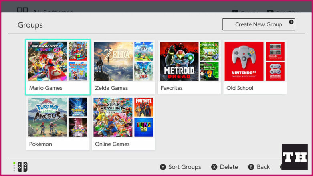The width and height of the screenshot is (313, 176).
Task: Open the Mario Games group
Action: (x=58, y=67)
